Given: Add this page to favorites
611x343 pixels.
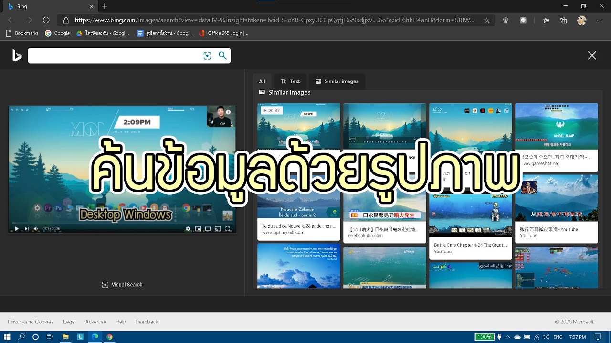Looking at the screenshot, I should (486, 20).
